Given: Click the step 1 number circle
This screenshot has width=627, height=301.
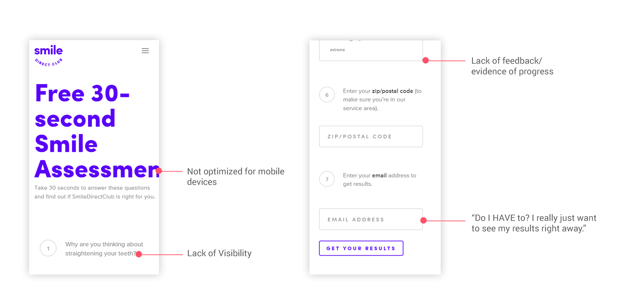Looking at the screenshot, I should point(48,248).
